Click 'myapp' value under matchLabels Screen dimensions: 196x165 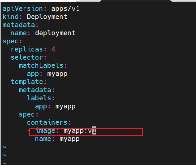click(57, 74)
